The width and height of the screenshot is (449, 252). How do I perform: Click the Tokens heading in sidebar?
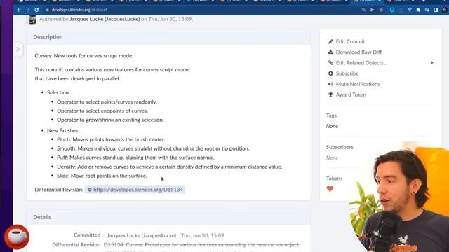coord(334,178)
